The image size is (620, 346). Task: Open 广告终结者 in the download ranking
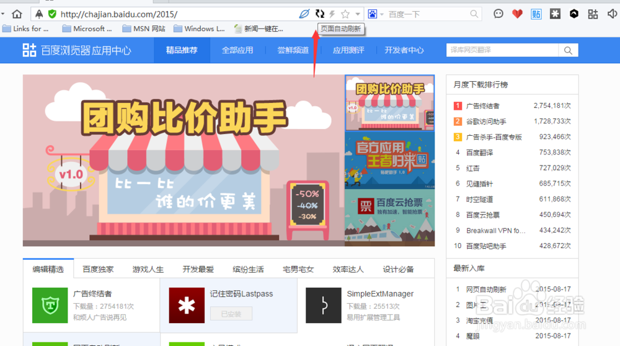(482, 106)
